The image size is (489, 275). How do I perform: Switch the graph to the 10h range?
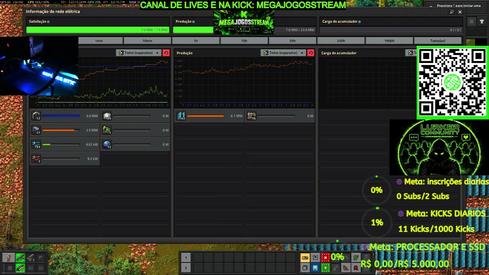tap(244, 40)
